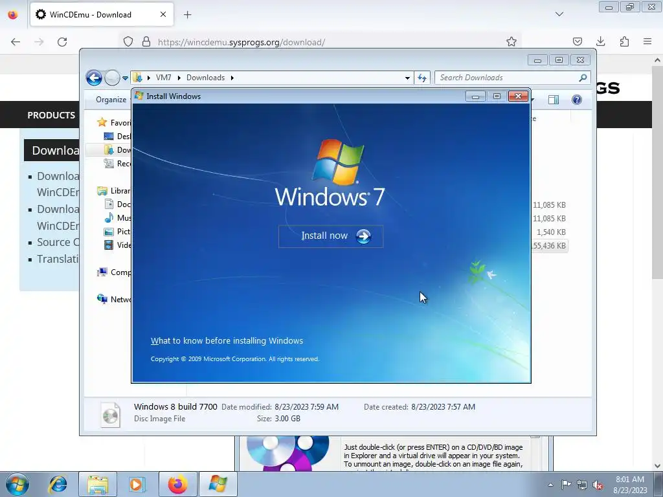663x497 pixels.
Task: Toggle Explorer preview pane icon
Action: 553,99
